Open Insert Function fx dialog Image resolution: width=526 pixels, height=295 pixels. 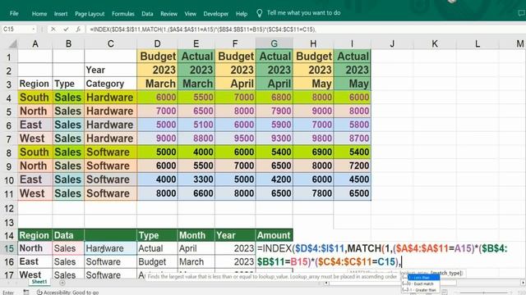[x=78, y=29]
